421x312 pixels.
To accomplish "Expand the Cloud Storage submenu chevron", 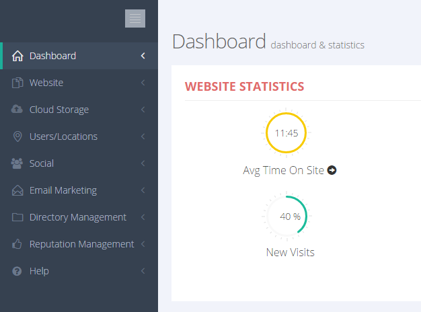I will (143, 110).
